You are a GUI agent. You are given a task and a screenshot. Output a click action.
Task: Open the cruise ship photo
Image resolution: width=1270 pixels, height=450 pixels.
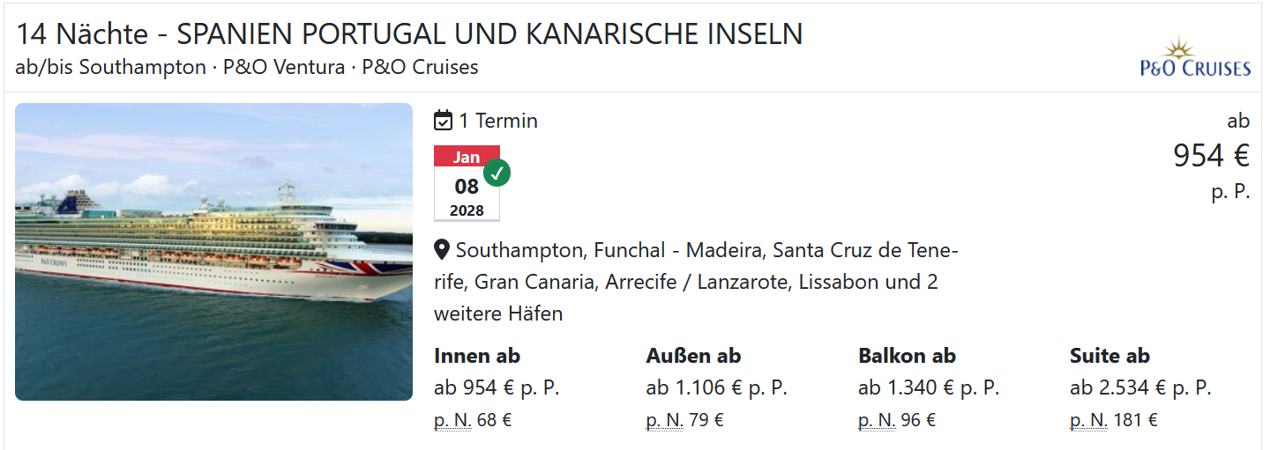[x=213, y=252]
